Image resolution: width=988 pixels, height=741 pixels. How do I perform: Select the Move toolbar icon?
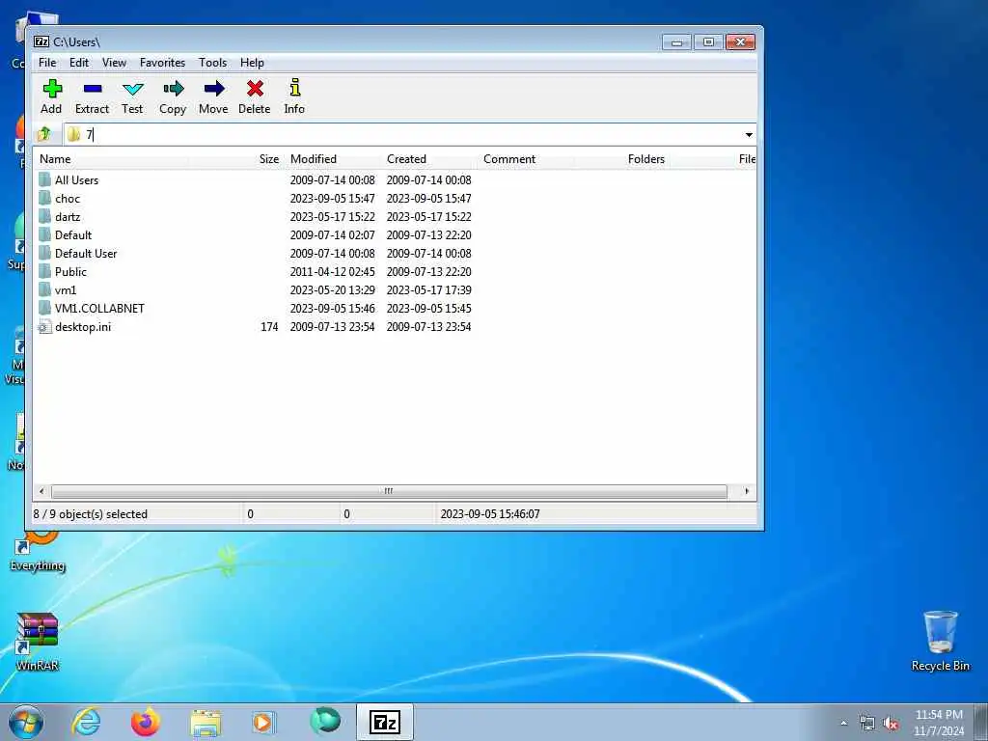coord(214,88)
